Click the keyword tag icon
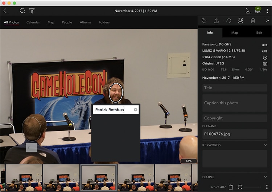Viewport: 272px width, 192px height. (x=204, y=21)
